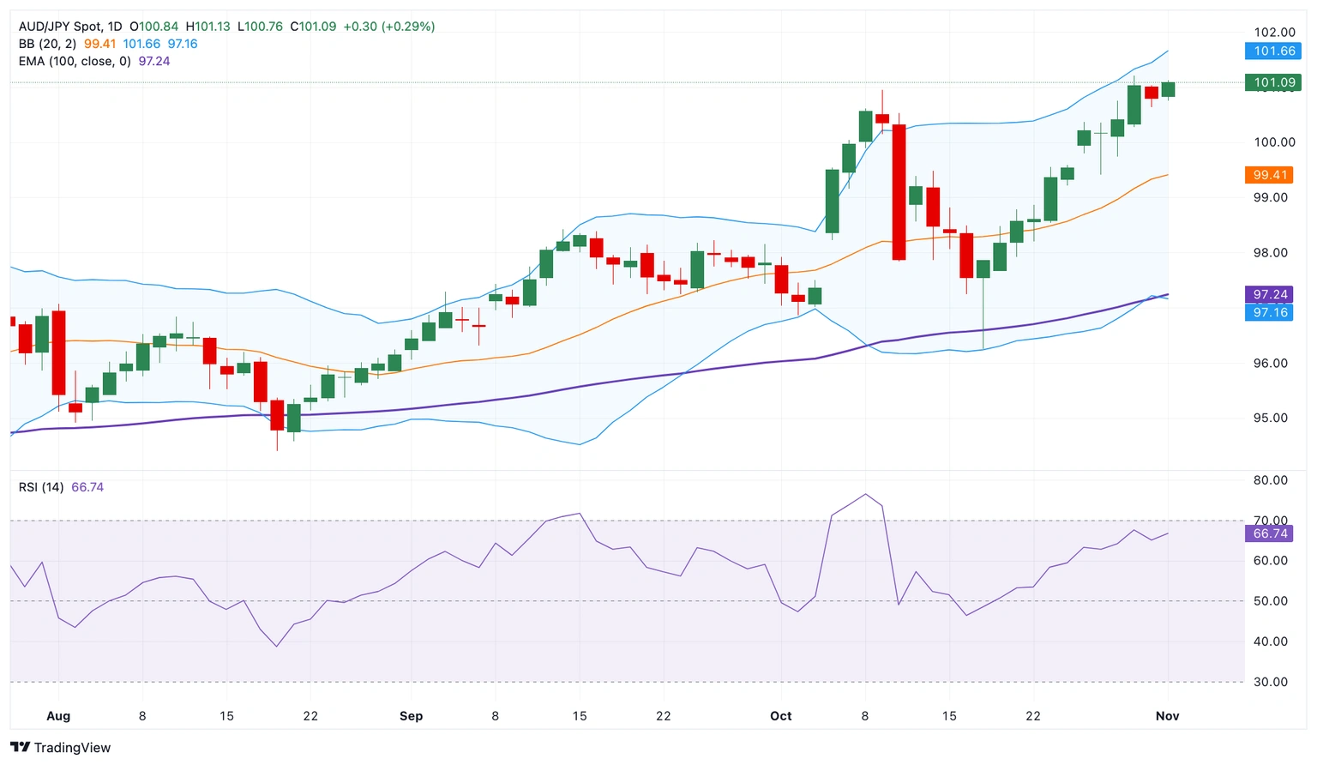Click the RSI (14) indicator label
Screen dimensions: 1317x765
(x=40, y=486)
